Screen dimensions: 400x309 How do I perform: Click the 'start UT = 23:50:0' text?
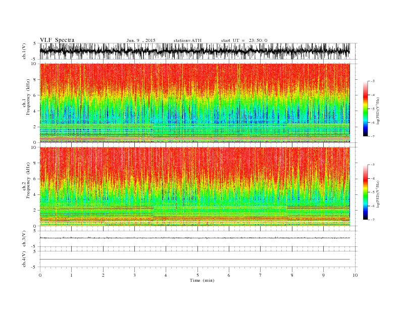244,40
